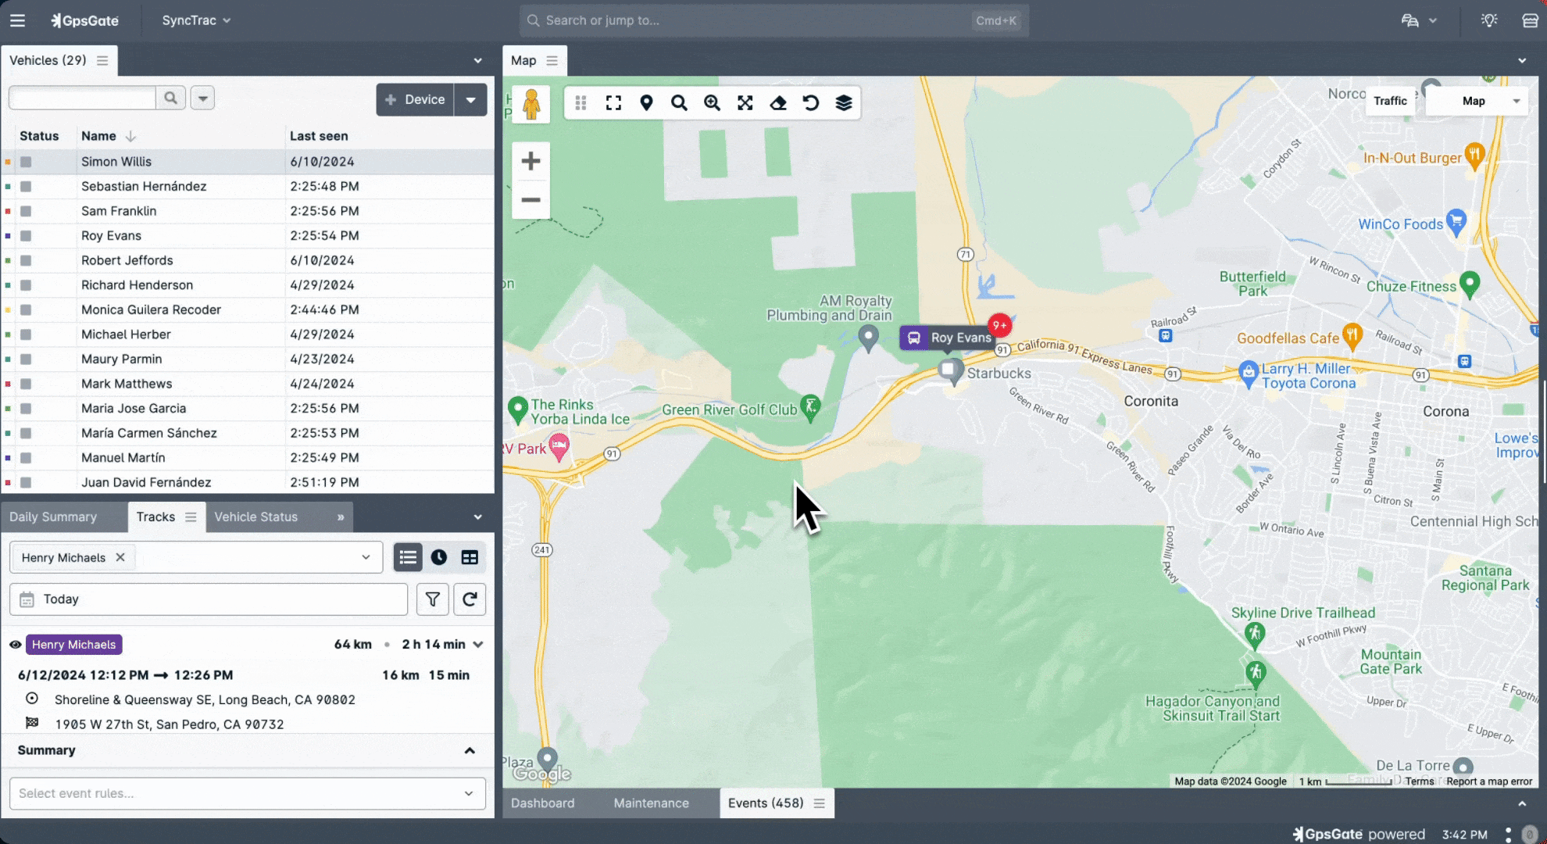Switch tracks to clock timeline view
The height and width of the screenshot is (844, 1547).
tap(439, 557)
